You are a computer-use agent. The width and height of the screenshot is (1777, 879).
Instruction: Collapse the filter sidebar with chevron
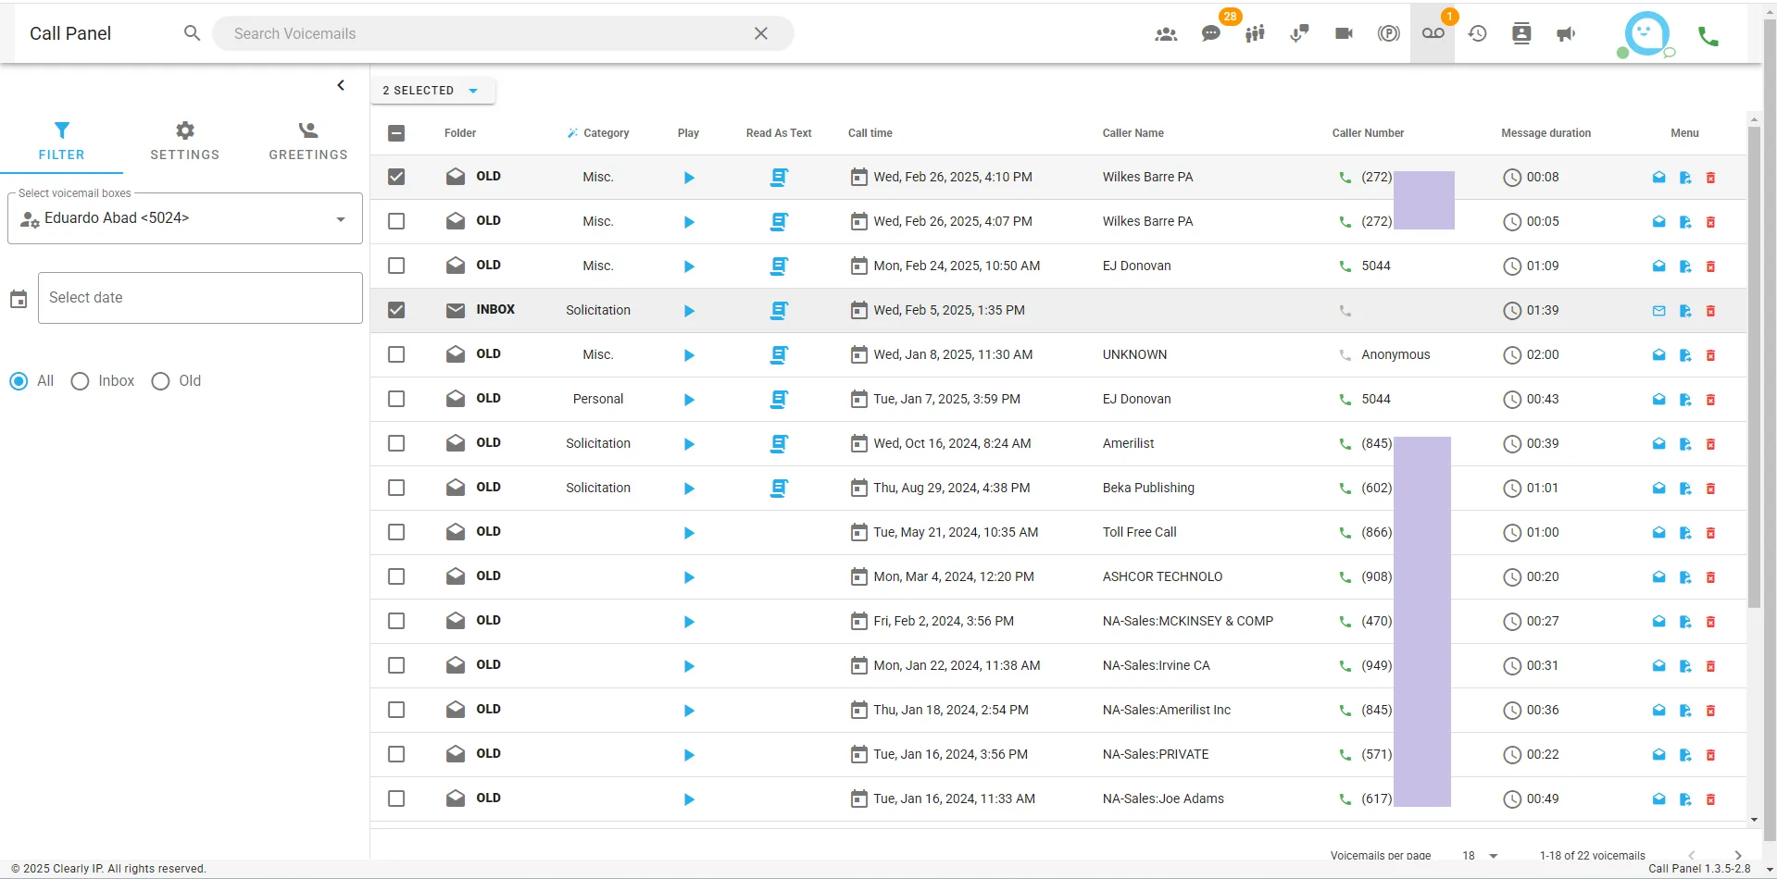(341, 85)
